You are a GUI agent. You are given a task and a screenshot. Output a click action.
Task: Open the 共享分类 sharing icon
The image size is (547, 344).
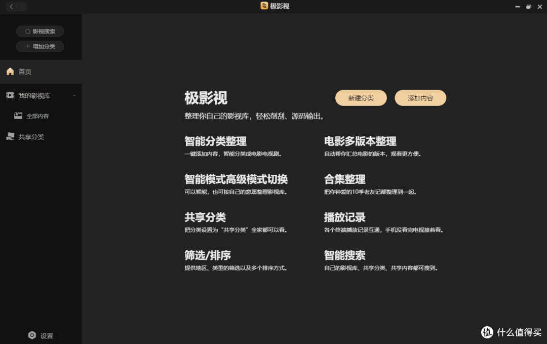point(10,136)
